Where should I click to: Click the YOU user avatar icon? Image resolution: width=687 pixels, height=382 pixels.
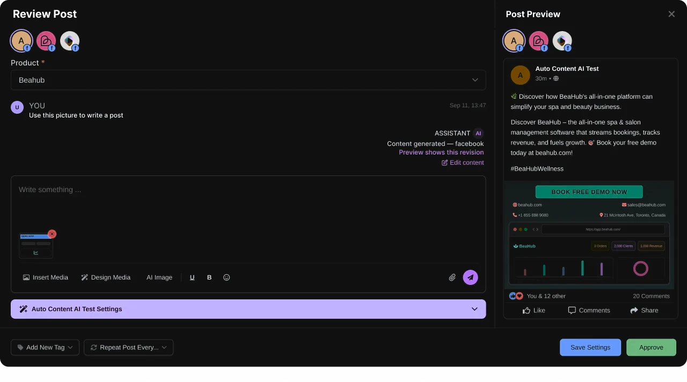pos(17,107)
